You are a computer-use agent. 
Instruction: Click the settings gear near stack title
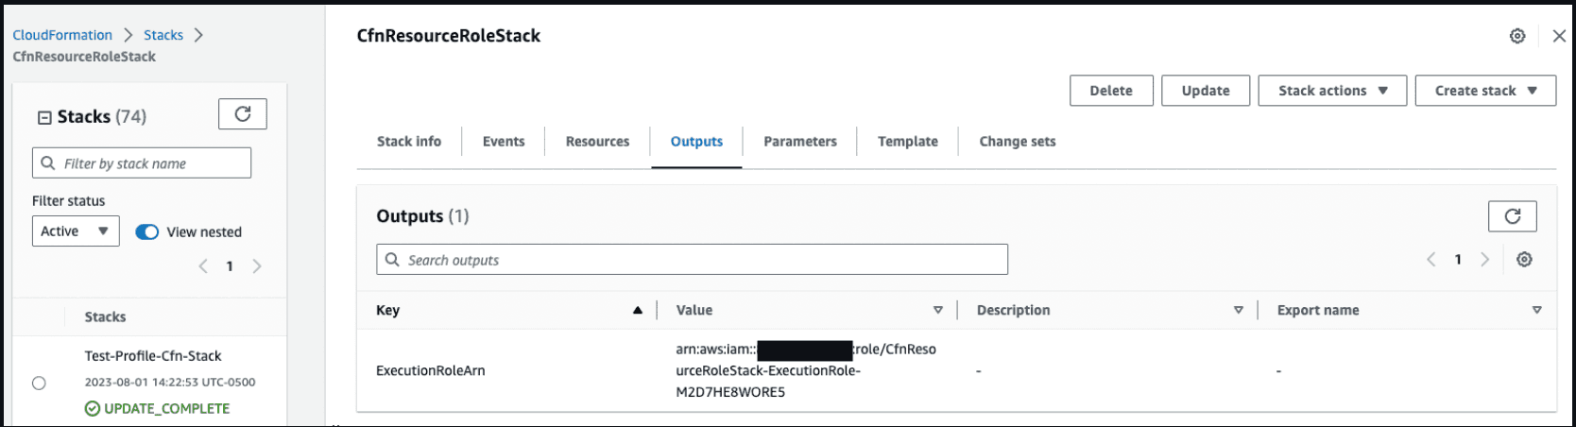pos(1517,36)
